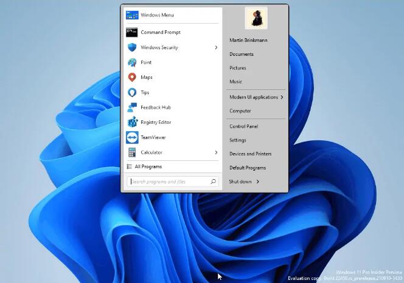Click the Windows Security shield icon
The width and height of the screenshot is (404, 283).
click(132, 47)
